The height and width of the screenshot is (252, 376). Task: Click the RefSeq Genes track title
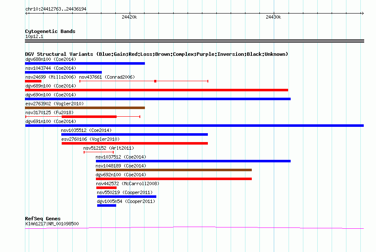tap(43, 219)
